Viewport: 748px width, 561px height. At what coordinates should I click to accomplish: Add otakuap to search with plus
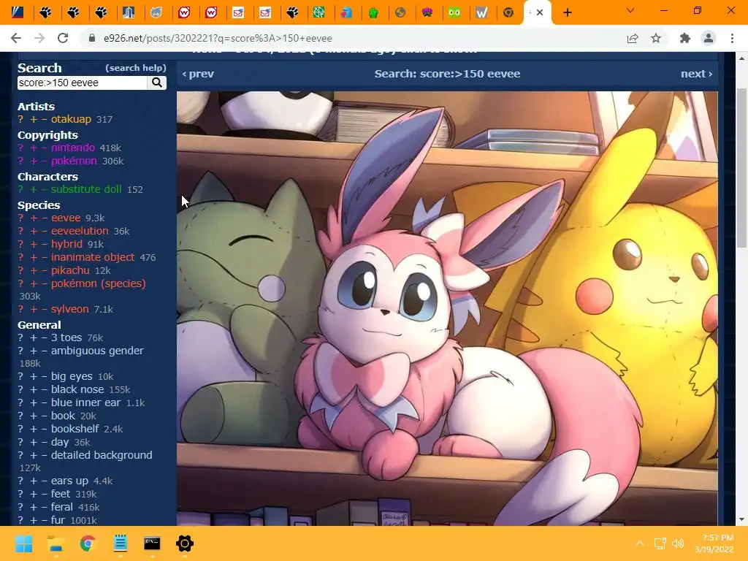tap(34, 119)
